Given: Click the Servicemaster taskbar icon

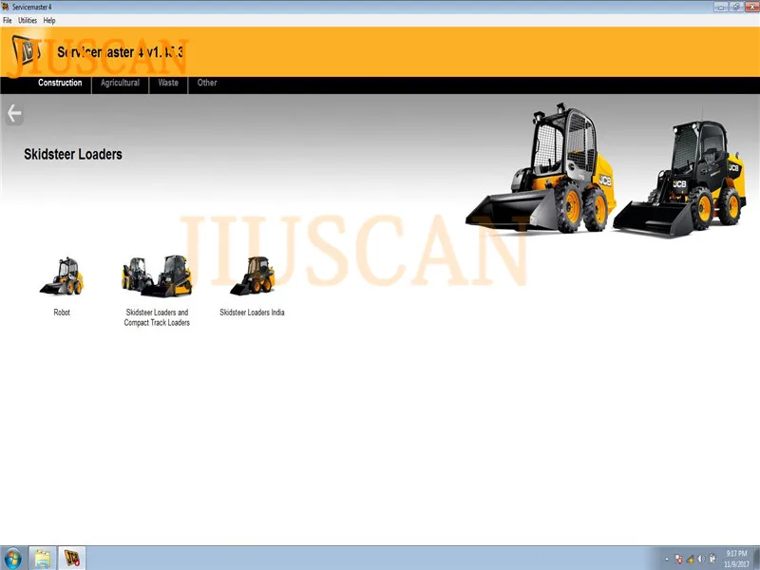Looking at the screenshot, I should tap(73, 558).
